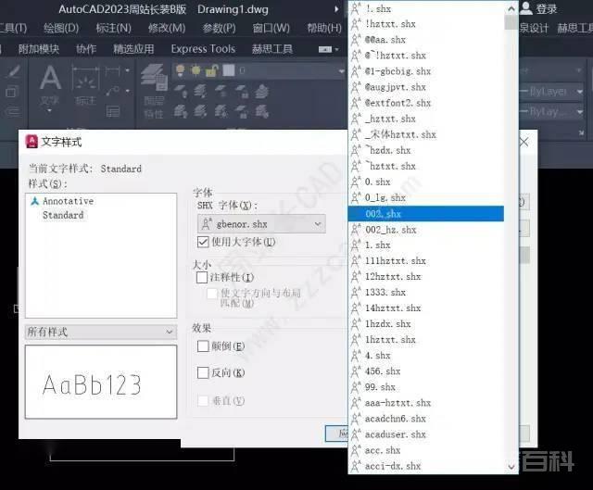Click the Layer Isolate tool icon

coord(200,91)
